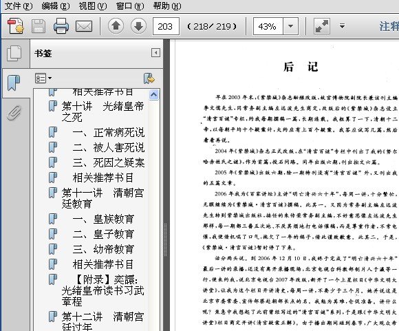Image resolution: width=399 pixels, height=331 pixels.
Task: Open the Attachments paperclip panel
Action: 14,113
